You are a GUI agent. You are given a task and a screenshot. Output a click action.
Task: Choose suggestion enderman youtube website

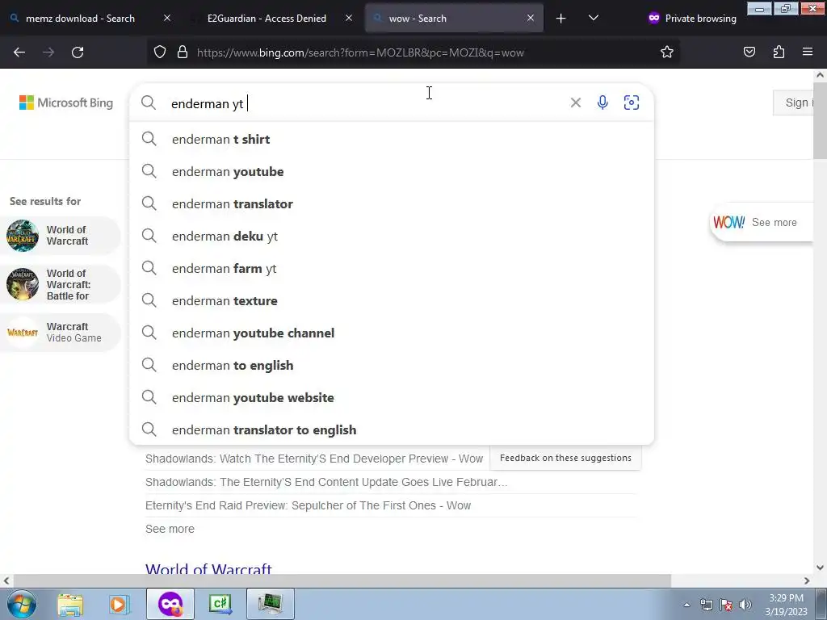click(392, 397)
